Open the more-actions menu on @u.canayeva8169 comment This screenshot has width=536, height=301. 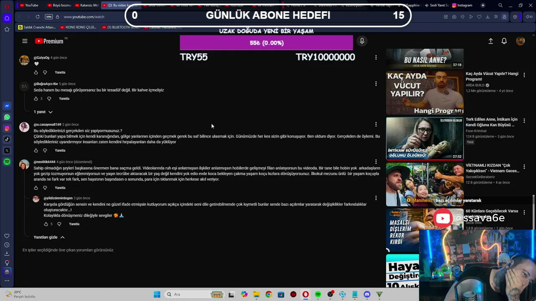(376, 124)
